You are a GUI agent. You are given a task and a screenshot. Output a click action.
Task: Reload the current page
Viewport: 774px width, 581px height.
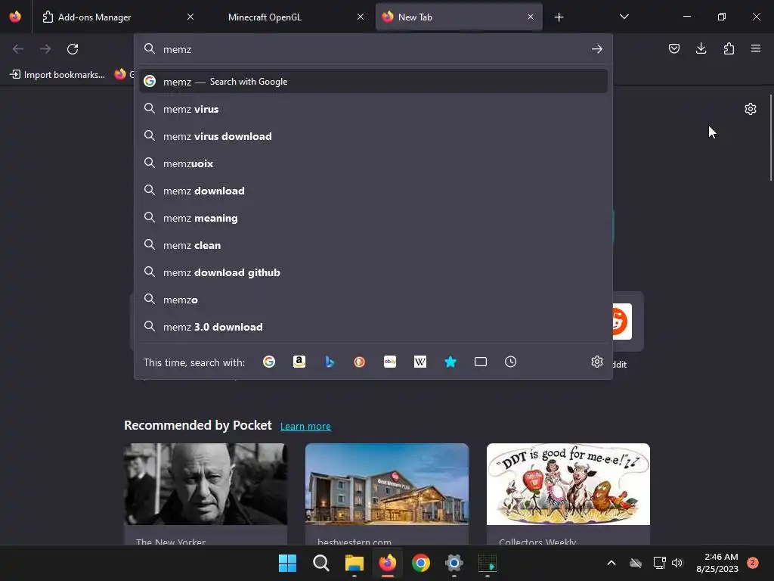click(73, 49)
